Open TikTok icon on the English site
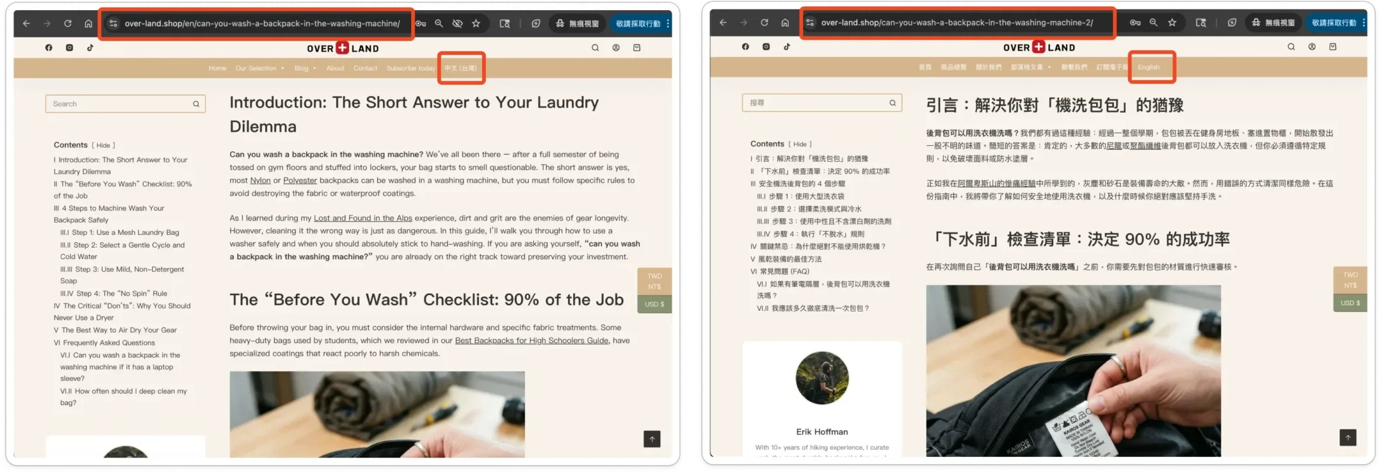Image resolution: width=1382 pixels, height=472 pixels. pyautogui.click(x=90, y=47)
